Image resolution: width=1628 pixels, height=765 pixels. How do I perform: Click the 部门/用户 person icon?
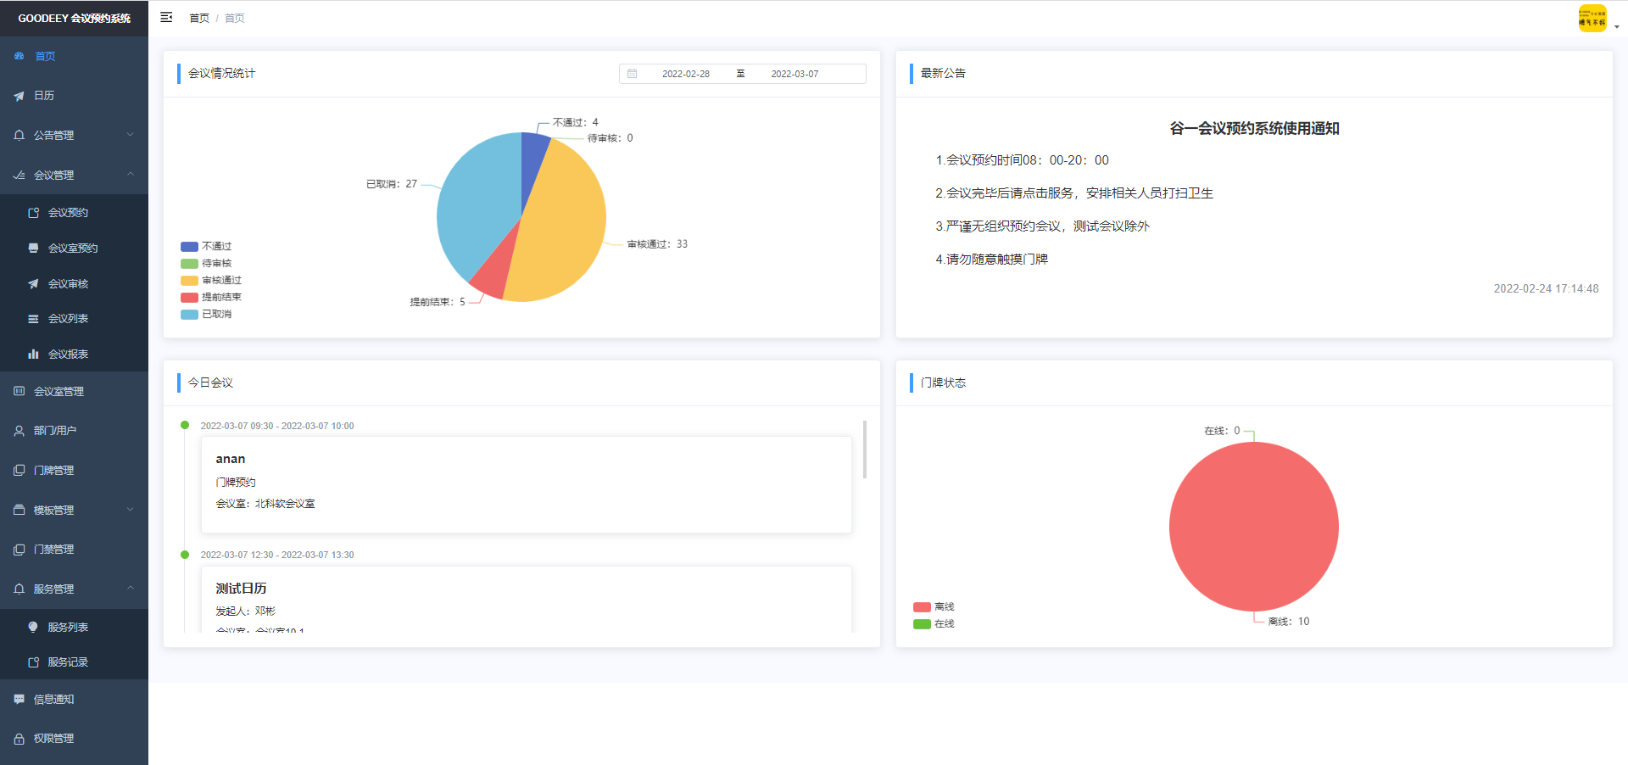(20, 431)
